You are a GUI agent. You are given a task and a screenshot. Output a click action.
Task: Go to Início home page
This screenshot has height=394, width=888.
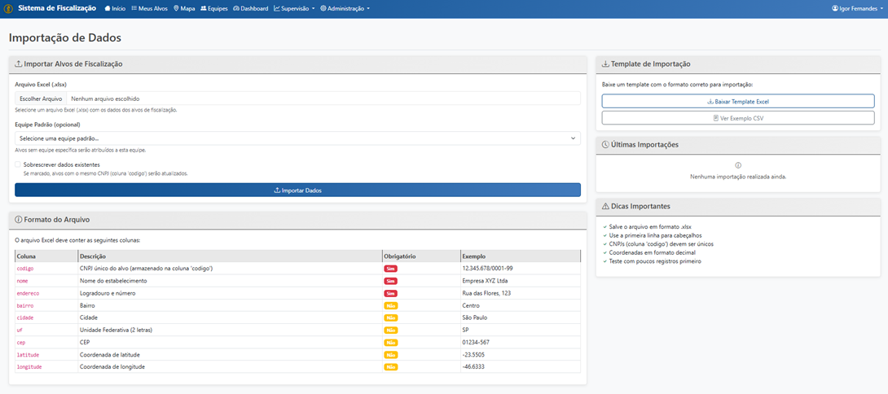point(115,8)
